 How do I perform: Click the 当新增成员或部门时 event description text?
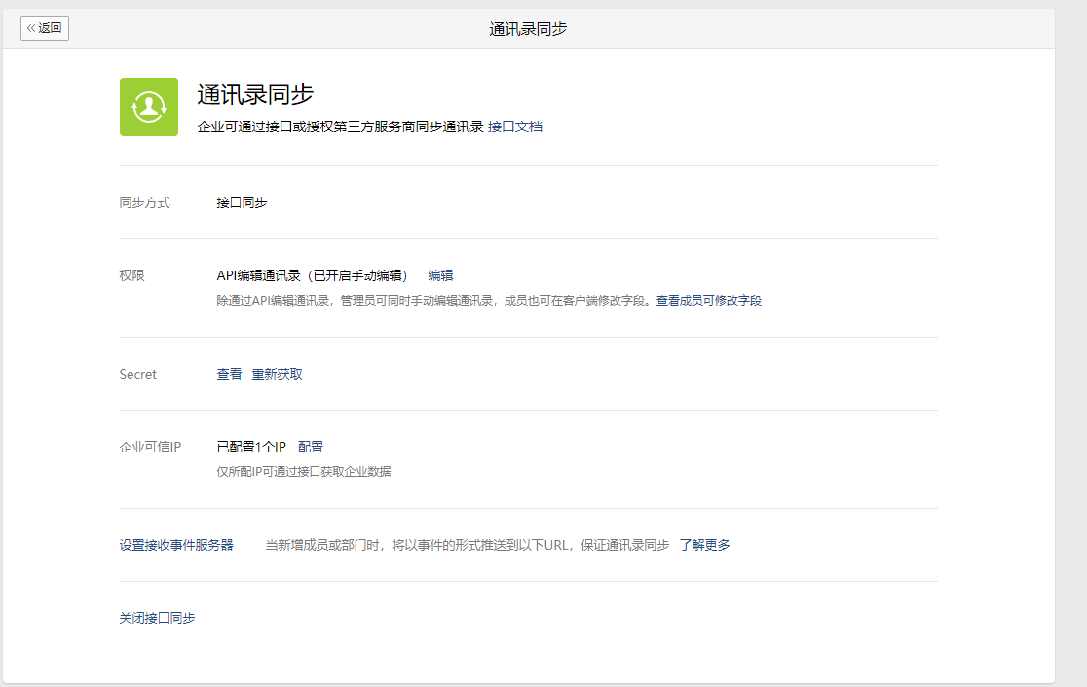[x=468, y=545]
